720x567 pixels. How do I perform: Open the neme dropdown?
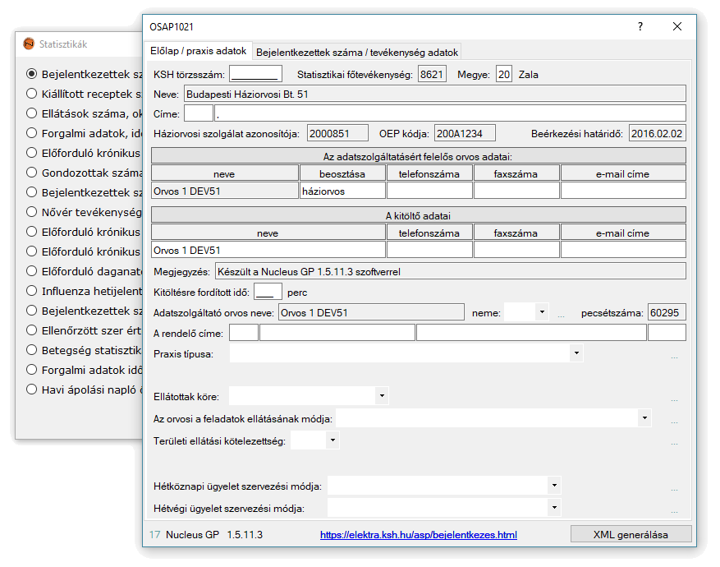(542, 312)
